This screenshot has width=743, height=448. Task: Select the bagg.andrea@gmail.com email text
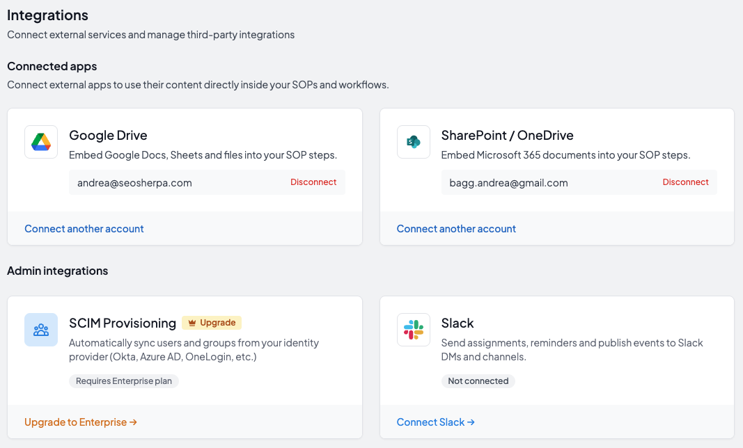click(508, 183)
